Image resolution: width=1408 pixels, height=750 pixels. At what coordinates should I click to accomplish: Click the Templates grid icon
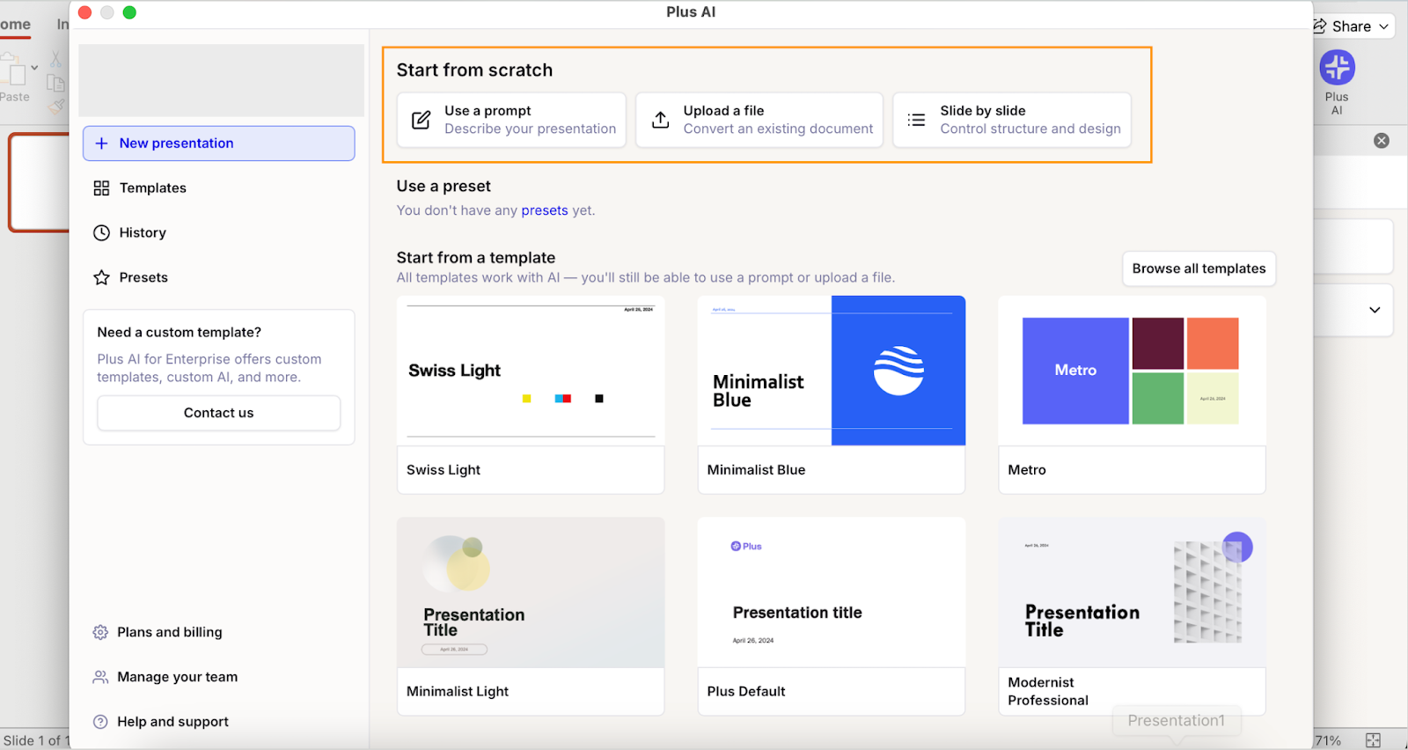click(x=101, y=188)
